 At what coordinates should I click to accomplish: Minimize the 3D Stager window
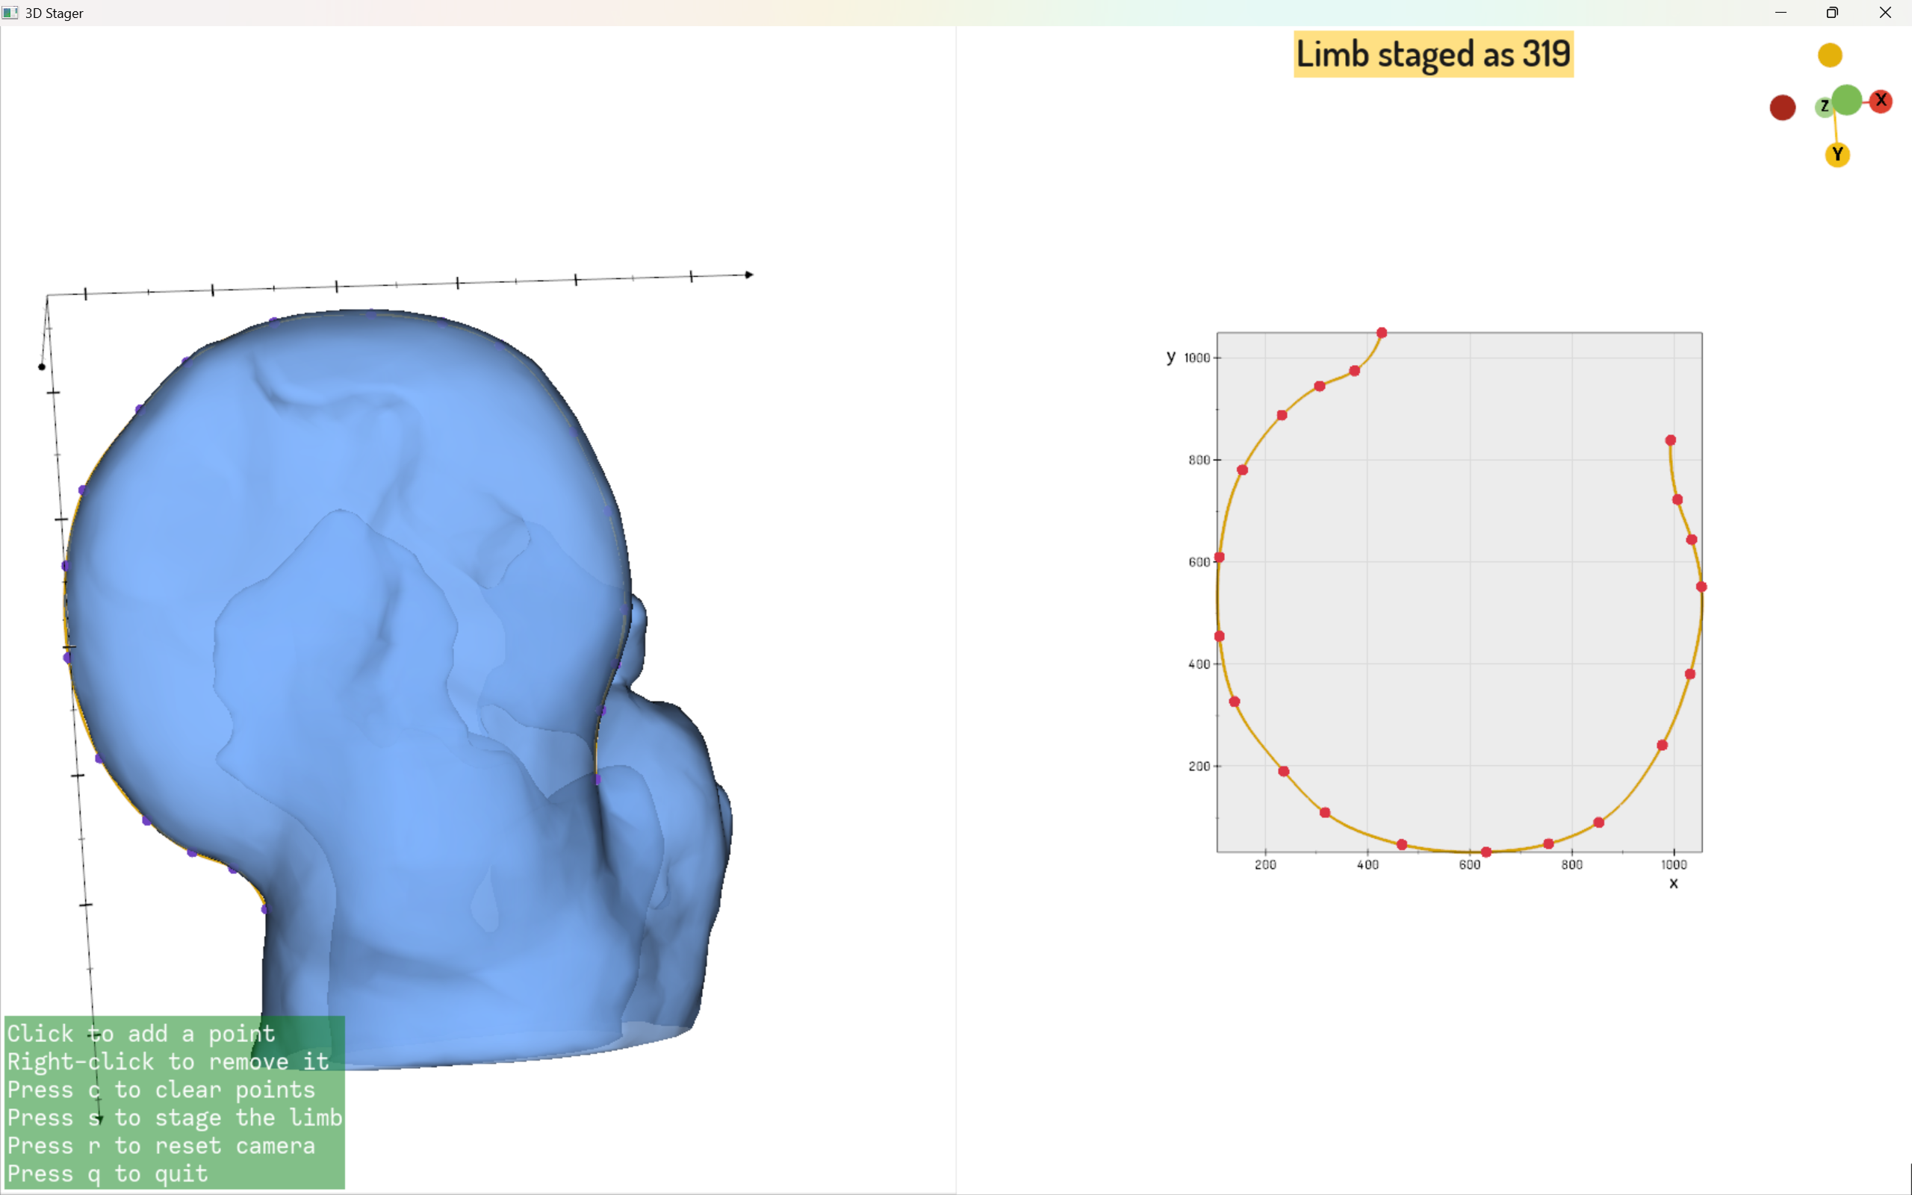coord(1781,13)
